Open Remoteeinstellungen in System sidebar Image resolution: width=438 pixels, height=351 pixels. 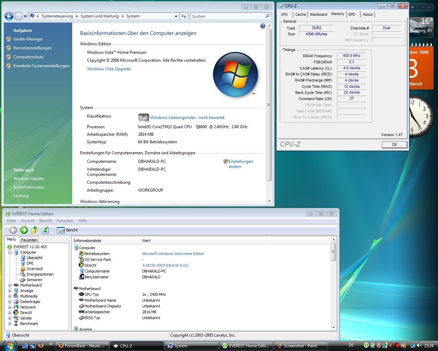tap(33, 48)
